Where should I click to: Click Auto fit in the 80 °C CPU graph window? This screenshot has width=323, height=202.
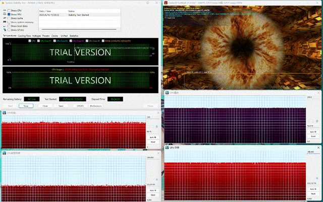pos(153,137)
